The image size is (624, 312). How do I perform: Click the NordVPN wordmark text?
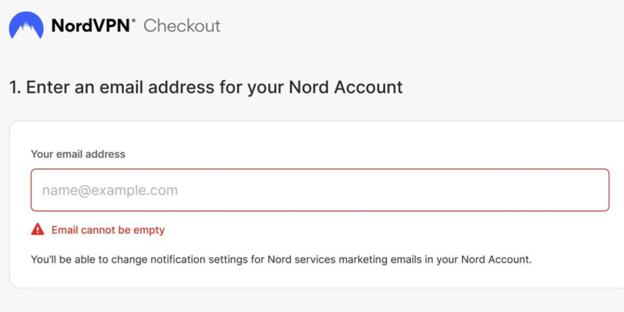91,25
